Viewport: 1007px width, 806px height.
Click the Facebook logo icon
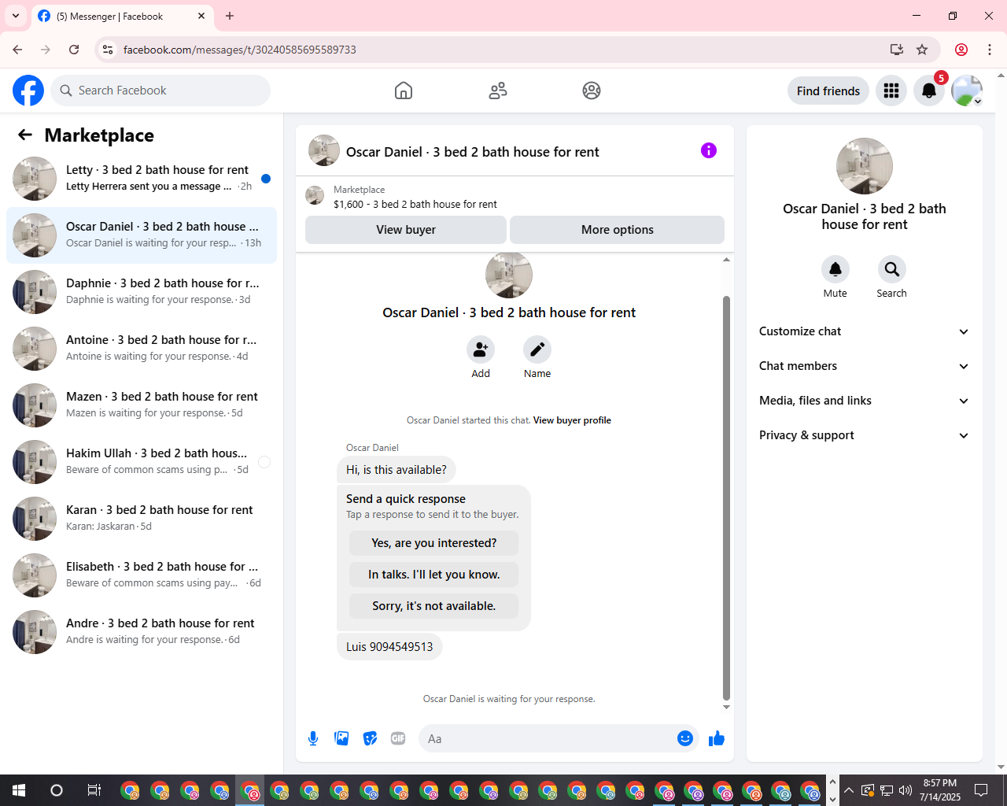(x=28, y=91)
